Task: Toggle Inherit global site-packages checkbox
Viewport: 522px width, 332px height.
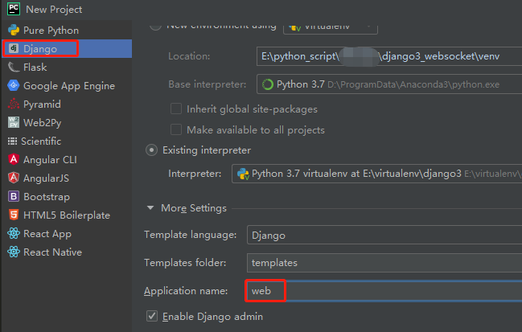Action: 176,109
